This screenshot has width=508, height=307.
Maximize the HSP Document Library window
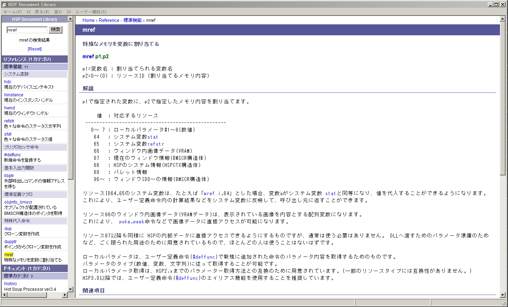(x=496, y=5)
